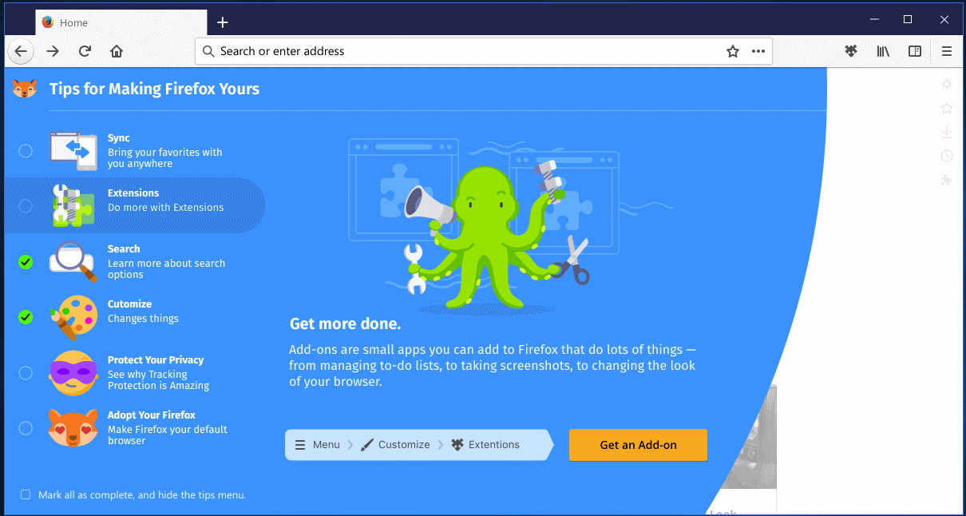Viewport: 966px width, 516px height.
Task: Click the Sync devices illustration icon
Action: pyautogui.click(x=73, y=151)
